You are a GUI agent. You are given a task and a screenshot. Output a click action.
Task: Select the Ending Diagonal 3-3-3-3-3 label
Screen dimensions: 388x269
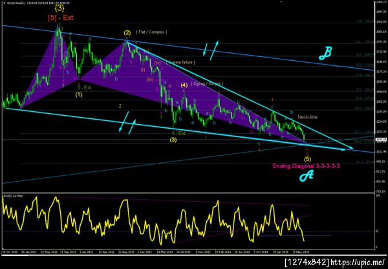click(x=306, y=166)
